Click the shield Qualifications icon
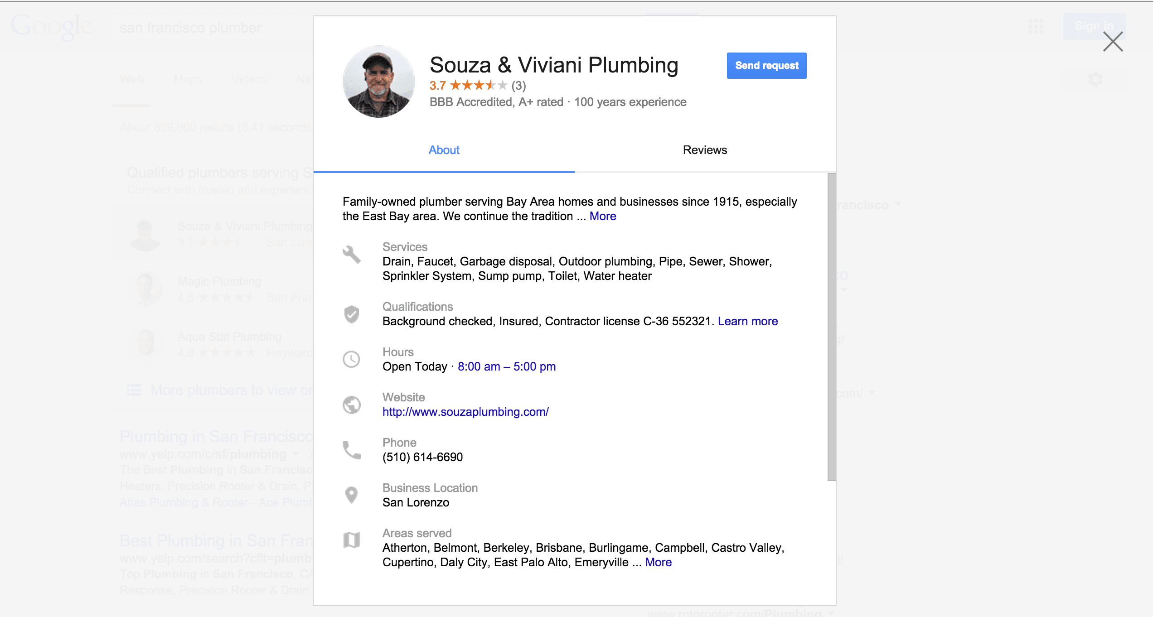The image size is (1153, 617). tap(352, 314)
